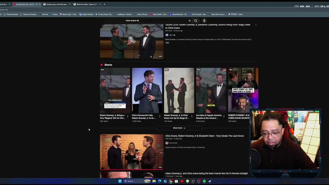
Task: Open 'Twitch and Youtub...' bookmark folder
Action: 29,14
